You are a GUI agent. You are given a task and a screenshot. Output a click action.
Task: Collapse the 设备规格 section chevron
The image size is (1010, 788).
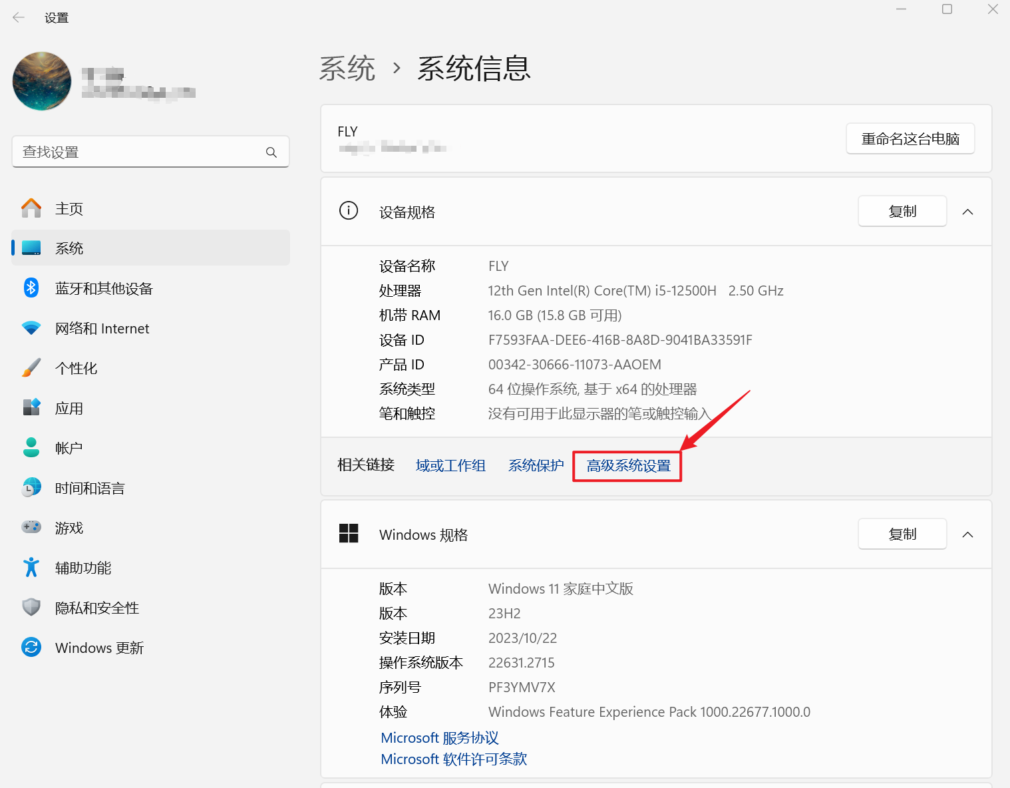coord(968,212)
